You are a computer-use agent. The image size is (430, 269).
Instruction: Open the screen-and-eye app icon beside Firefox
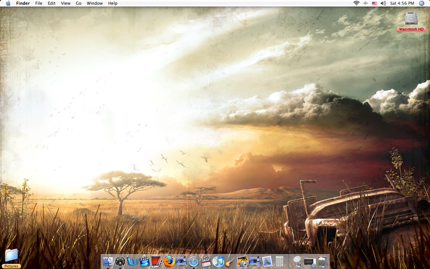(x=181, y=261)
